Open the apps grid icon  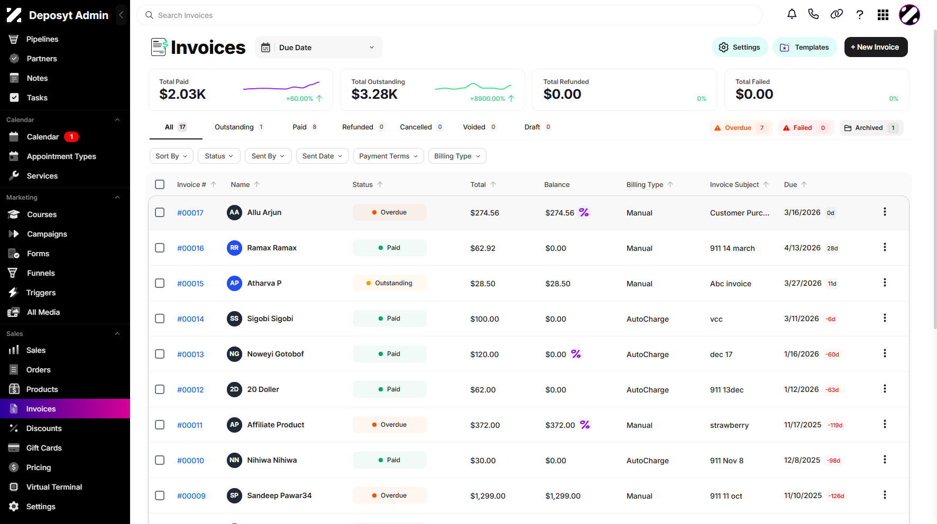click(x=883, y=15)
